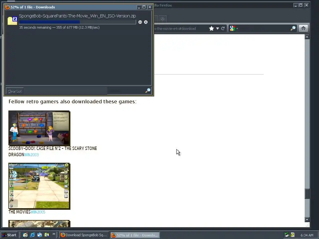The height and width of the screenshot is (239, 319).
Task: Switch to Download SpongeBob taskbar button
Action: pyautogui.click(x=84, y=235)
